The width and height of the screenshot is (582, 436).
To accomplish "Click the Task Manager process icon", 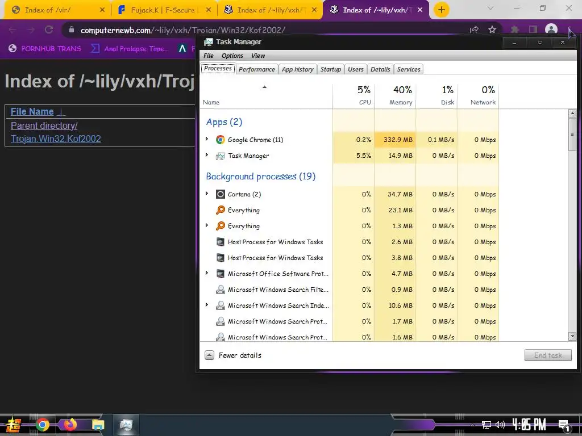I will 220,156.
